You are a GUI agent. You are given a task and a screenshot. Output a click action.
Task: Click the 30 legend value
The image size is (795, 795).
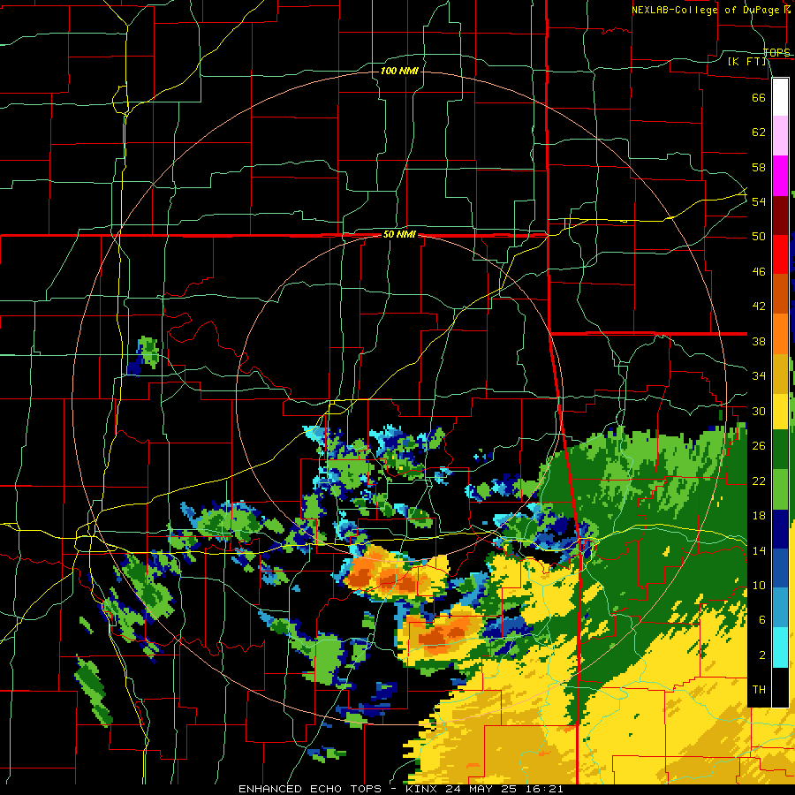(x=759, y=411)
